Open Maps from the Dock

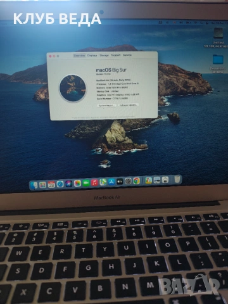click(x=103, y=182)
